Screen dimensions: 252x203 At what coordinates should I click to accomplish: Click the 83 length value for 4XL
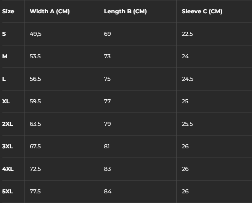107,169
